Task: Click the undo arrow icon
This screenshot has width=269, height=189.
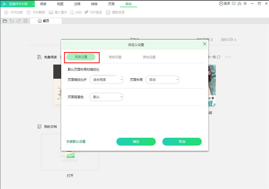Action: point(12,21)
